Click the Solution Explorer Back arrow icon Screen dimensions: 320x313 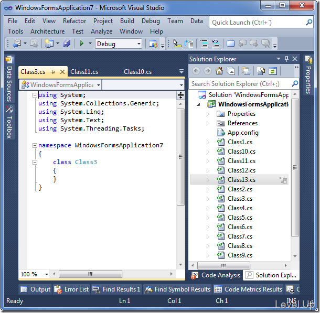click(196, 71)
